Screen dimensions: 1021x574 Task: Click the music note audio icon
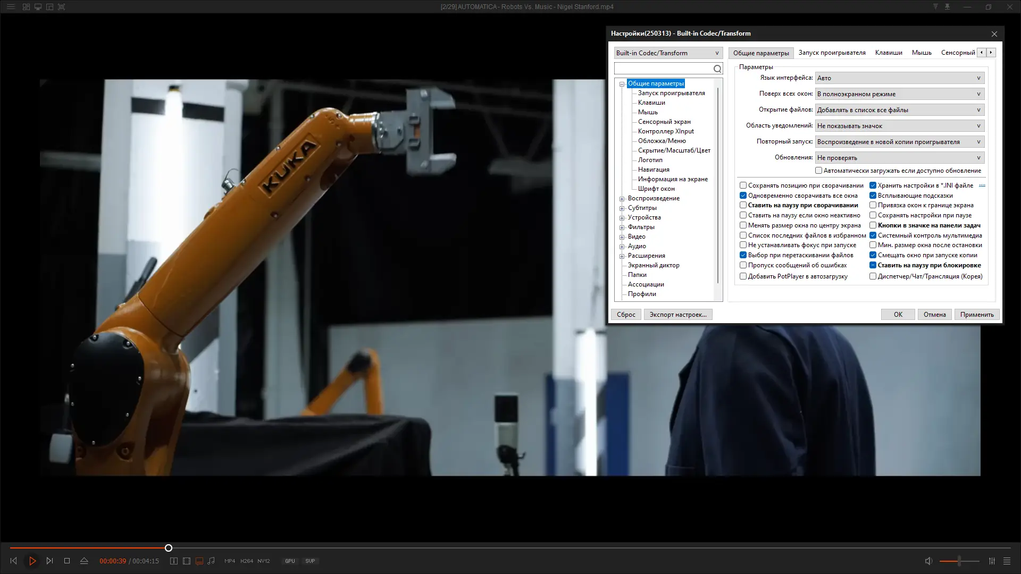[x=211, y=561]
